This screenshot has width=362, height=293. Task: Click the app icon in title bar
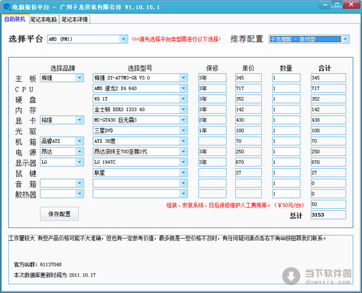tap(6, 6)
